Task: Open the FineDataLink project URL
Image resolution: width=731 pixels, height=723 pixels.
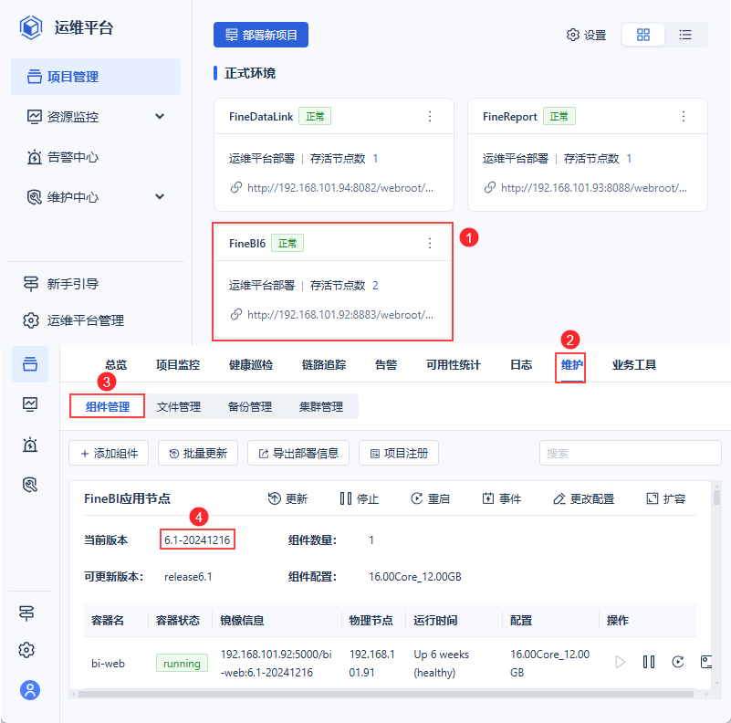Action: coord(339,188)
